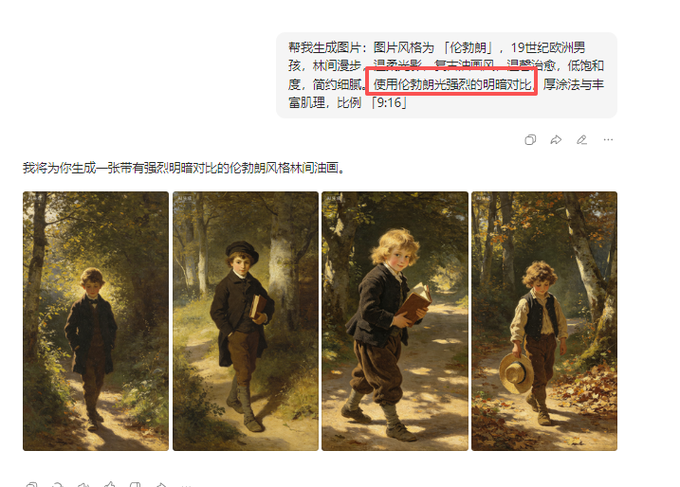Open more options at the bottom row
This screenshot has width=680, height=487.
(186, 486)
